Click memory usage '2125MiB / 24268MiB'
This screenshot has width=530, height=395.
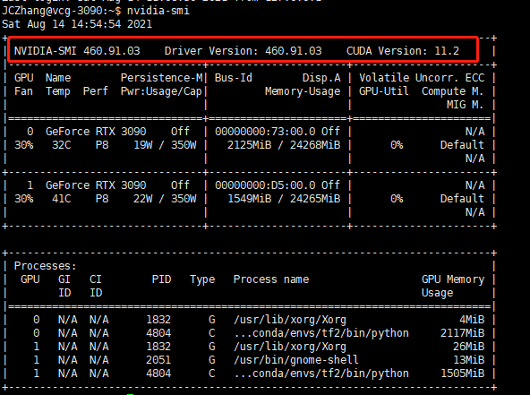pyautogui.click(x=284, y=145)
